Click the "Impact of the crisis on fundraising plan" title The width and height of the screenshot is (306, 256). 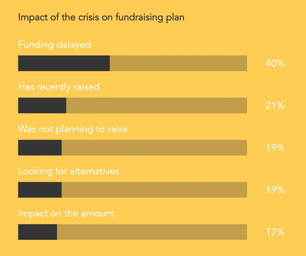click(101, 18)
